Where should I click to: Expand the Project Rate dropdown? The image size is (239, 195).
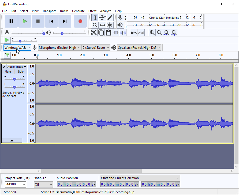[16, 184]
